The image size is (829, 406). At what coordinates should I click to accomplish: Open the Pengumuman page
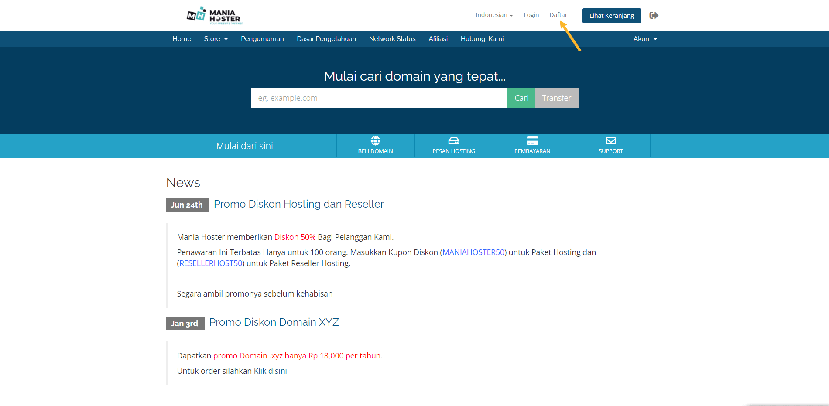(x=262, y=38)
